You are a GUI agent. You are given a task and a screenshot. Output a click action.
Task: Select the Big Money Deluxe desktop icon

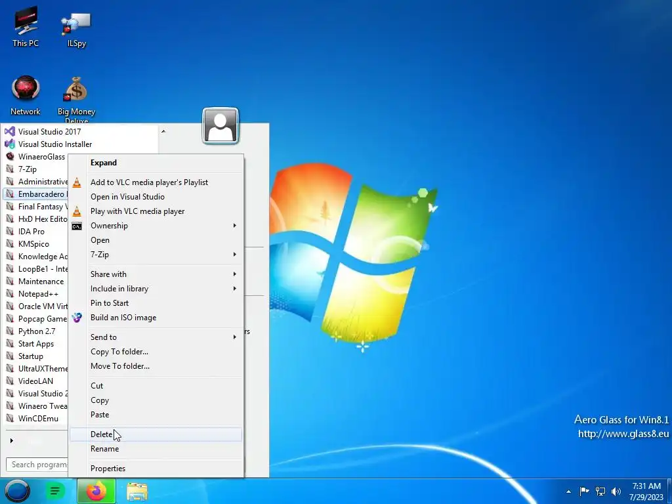click(x=76, y=100)
